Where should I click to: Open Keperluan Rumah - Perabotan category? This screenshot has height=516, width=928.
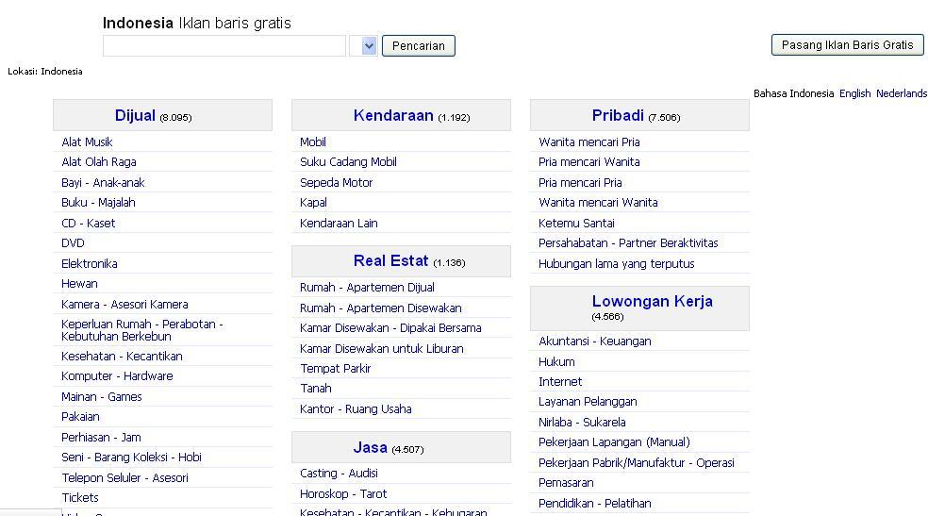coord(142,330)
